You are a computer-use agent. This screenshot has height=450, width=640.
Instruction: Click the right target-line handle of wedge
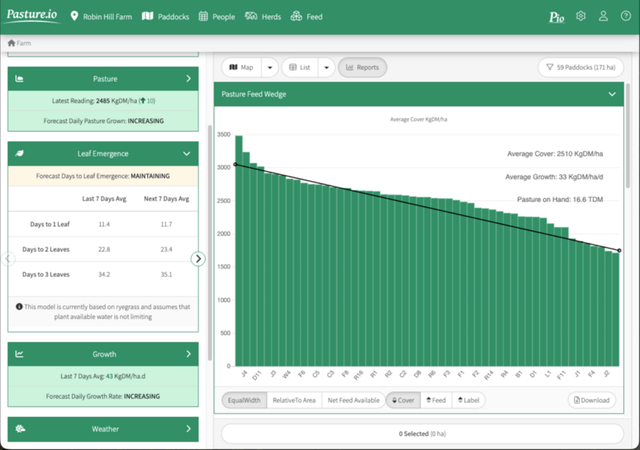(619, 250)
